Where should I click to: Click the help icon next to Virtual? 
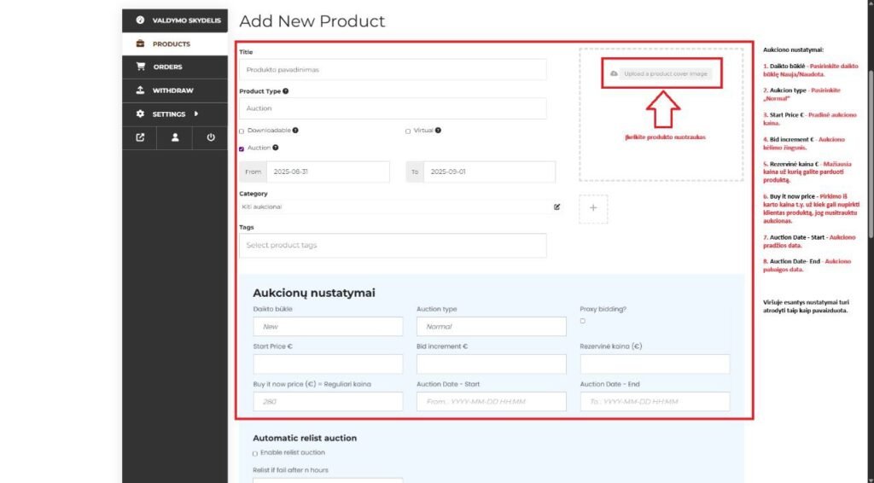click(x=438, y=131)
